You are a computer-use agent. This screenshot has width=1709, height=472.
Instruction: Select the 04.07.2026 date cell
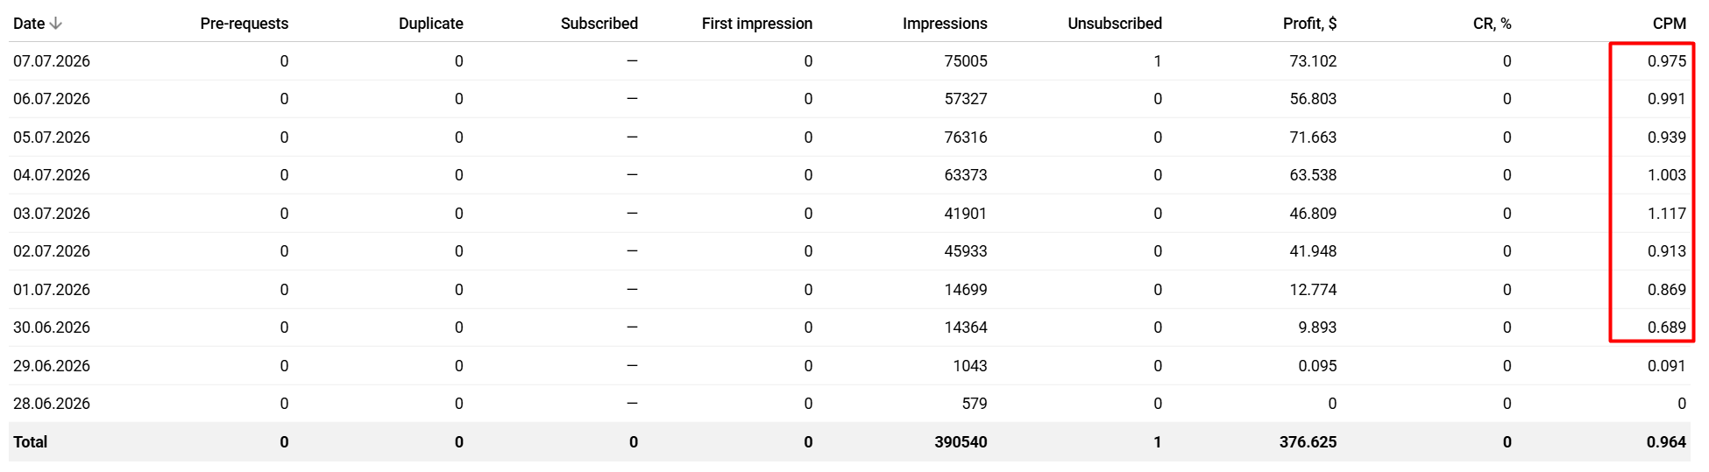click(52, 175)
